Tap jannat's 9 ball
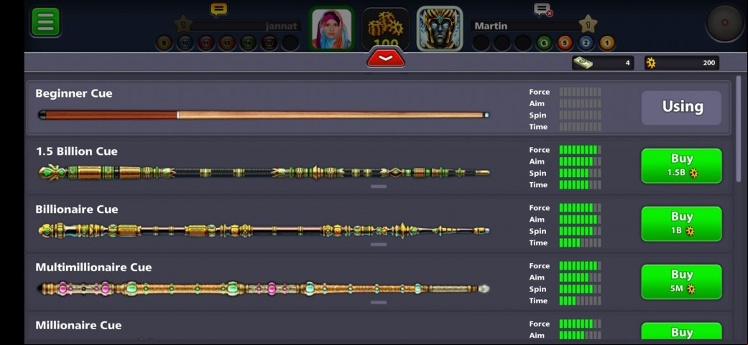The height and width of the screenshot is (345, 748). pos(164,43)
